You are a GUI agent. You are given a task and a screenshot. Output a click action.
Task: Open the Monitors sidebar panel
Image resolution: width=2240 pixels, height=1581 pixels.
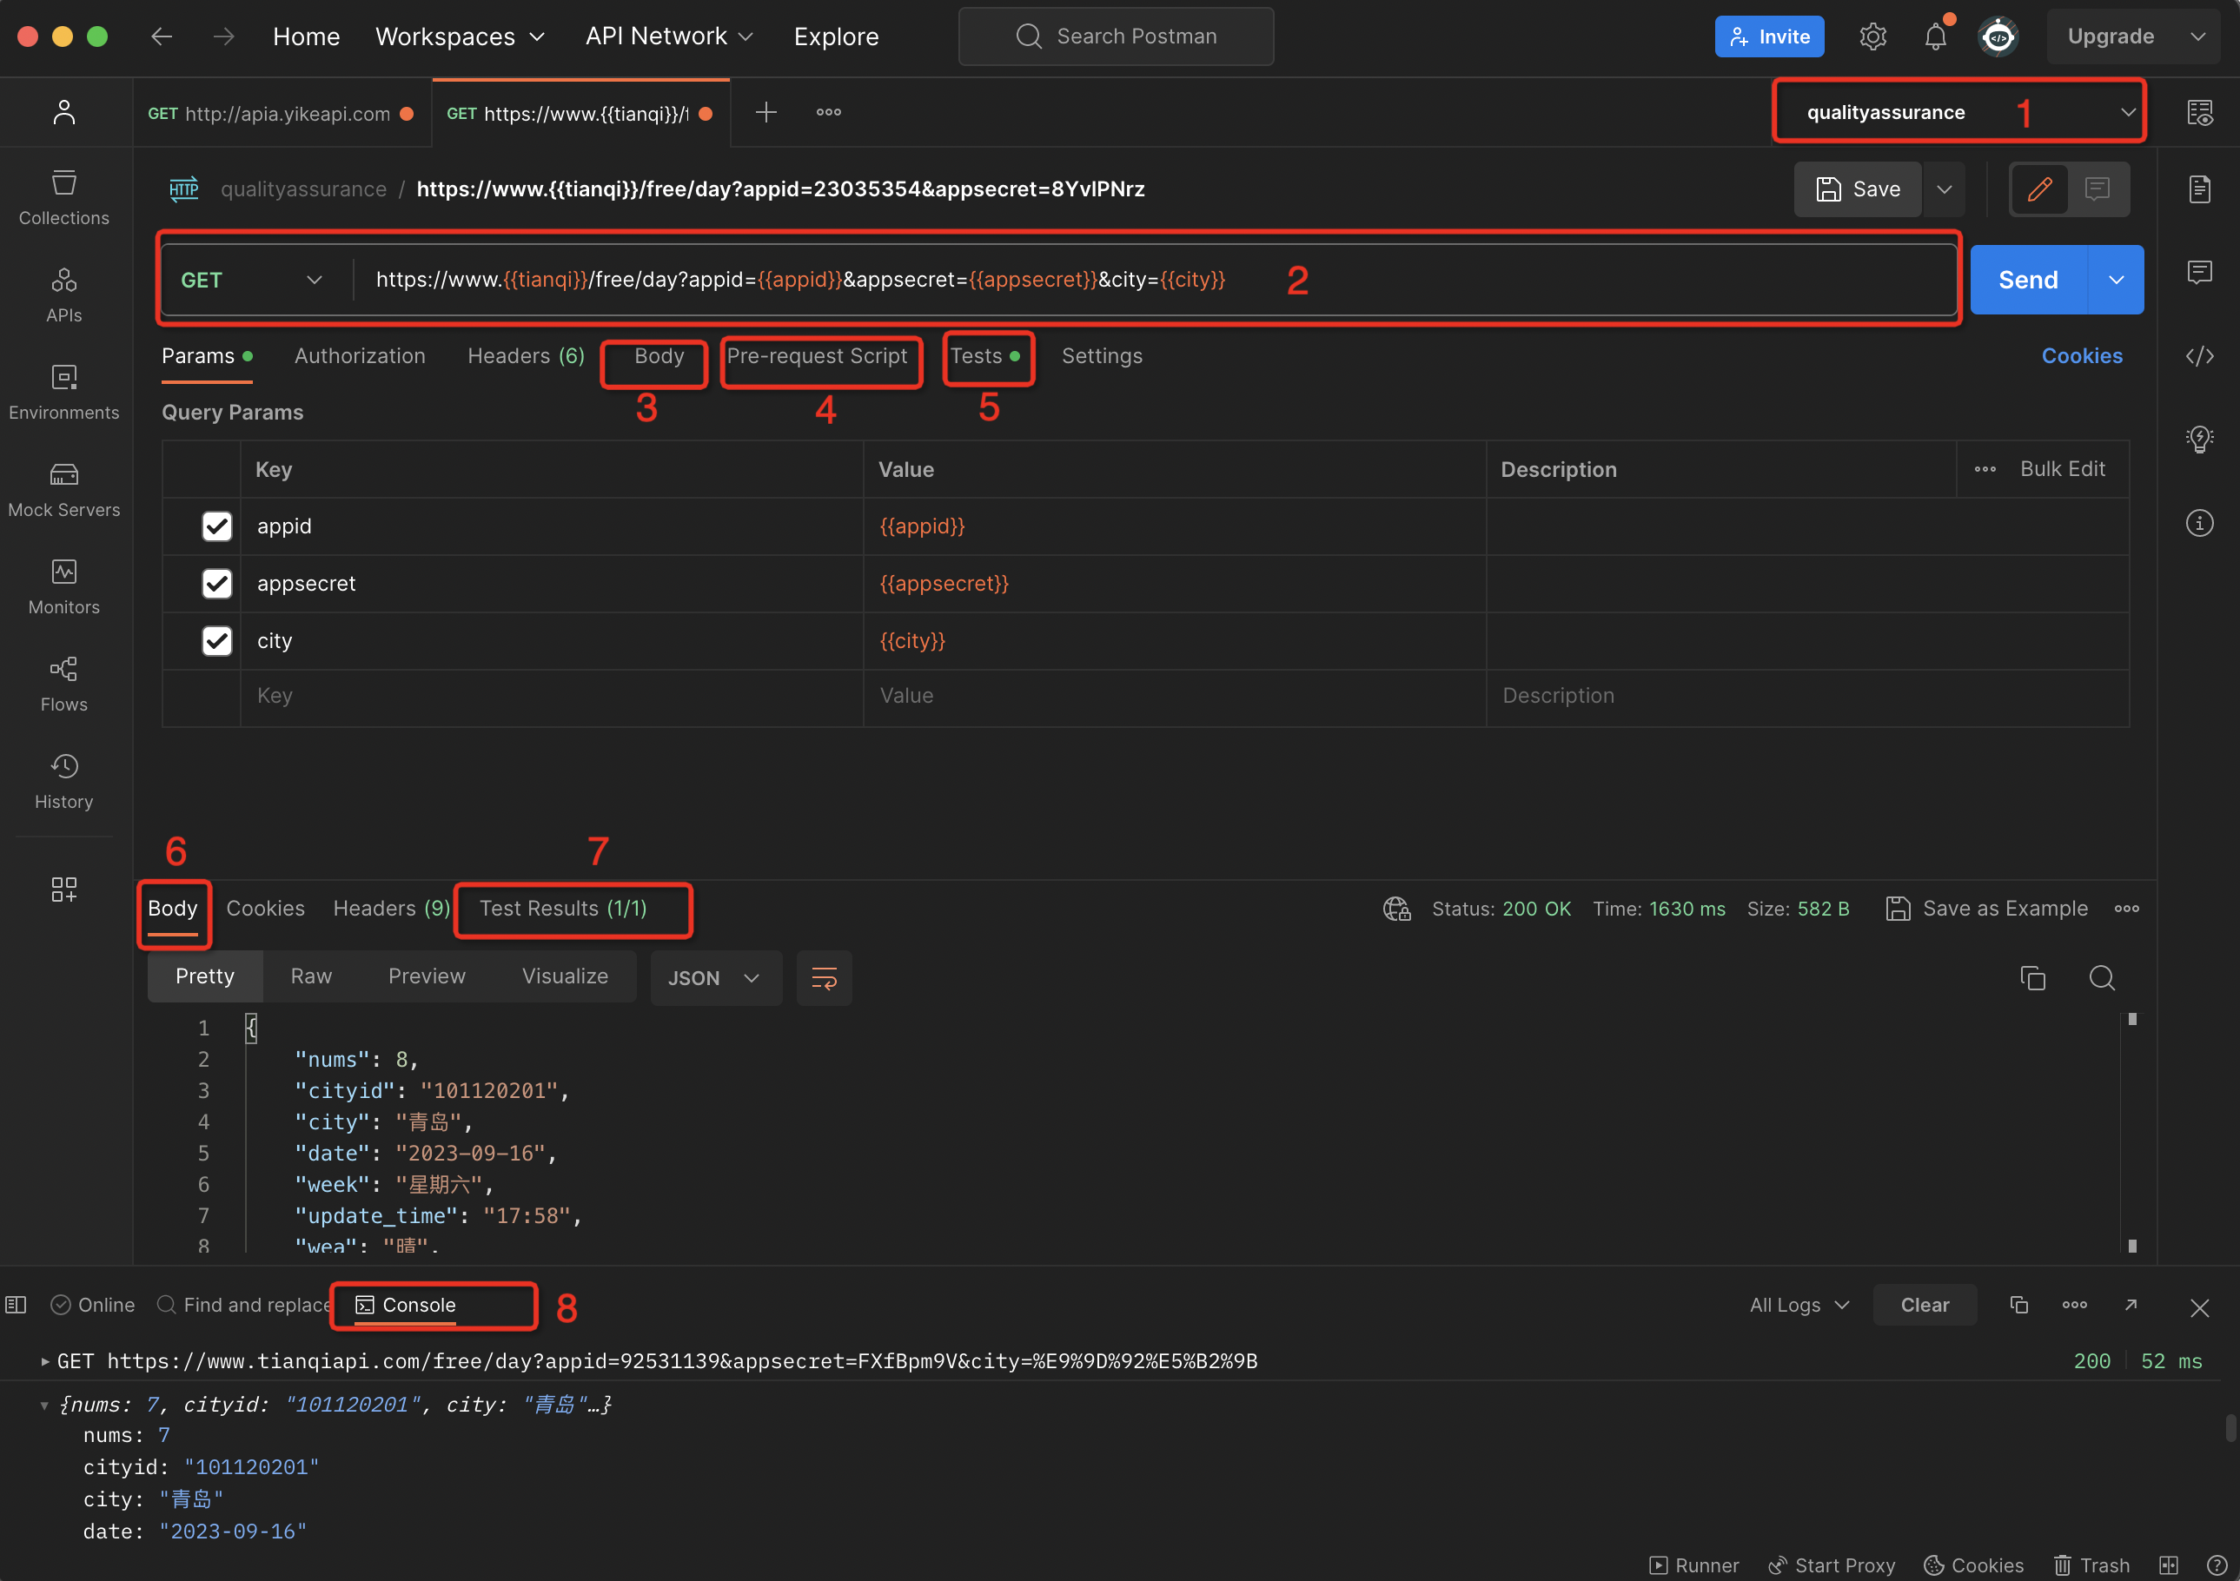[63, 588]
